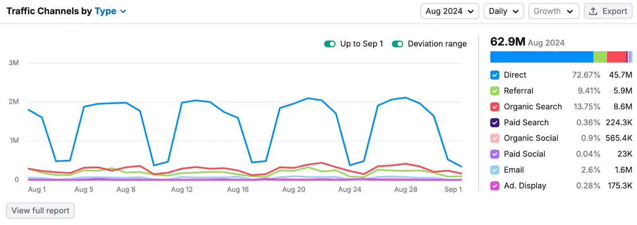Open the Daily interval dropdown
637x225 pixels.
(504, 11)
